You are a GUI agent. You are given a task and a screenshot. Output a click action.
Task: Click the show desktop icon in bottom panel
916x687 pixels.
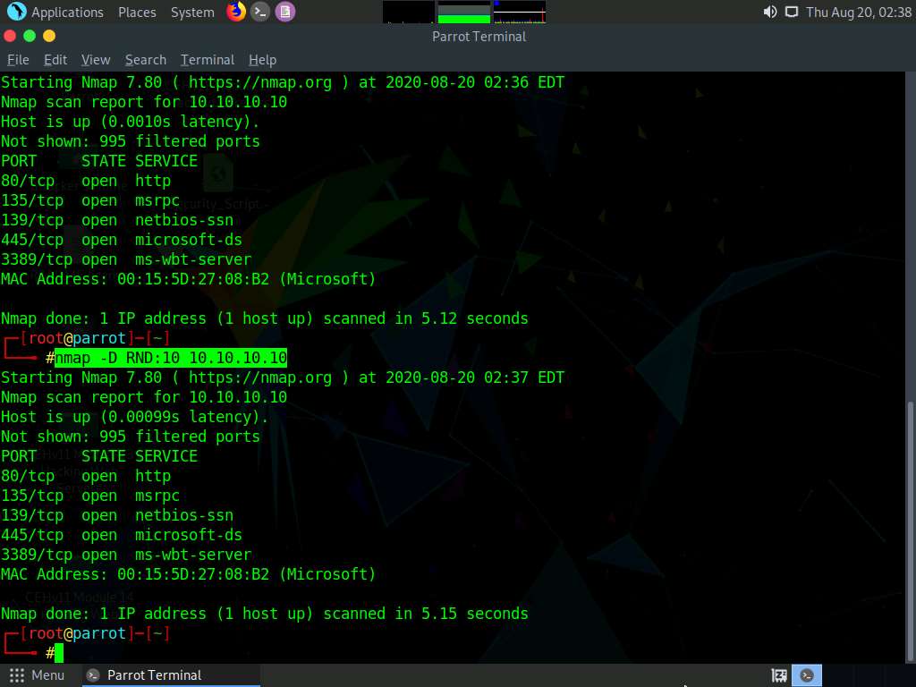(779, 676)
